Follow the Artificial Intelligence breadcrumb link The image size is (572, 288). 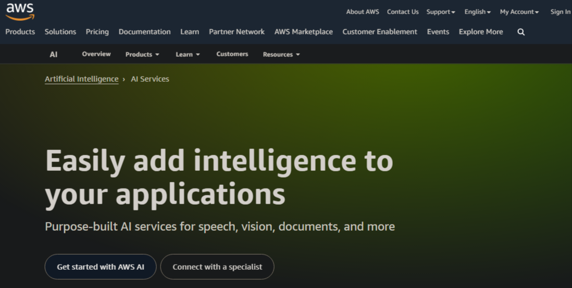pyautogui.click(x=82, y=79)
